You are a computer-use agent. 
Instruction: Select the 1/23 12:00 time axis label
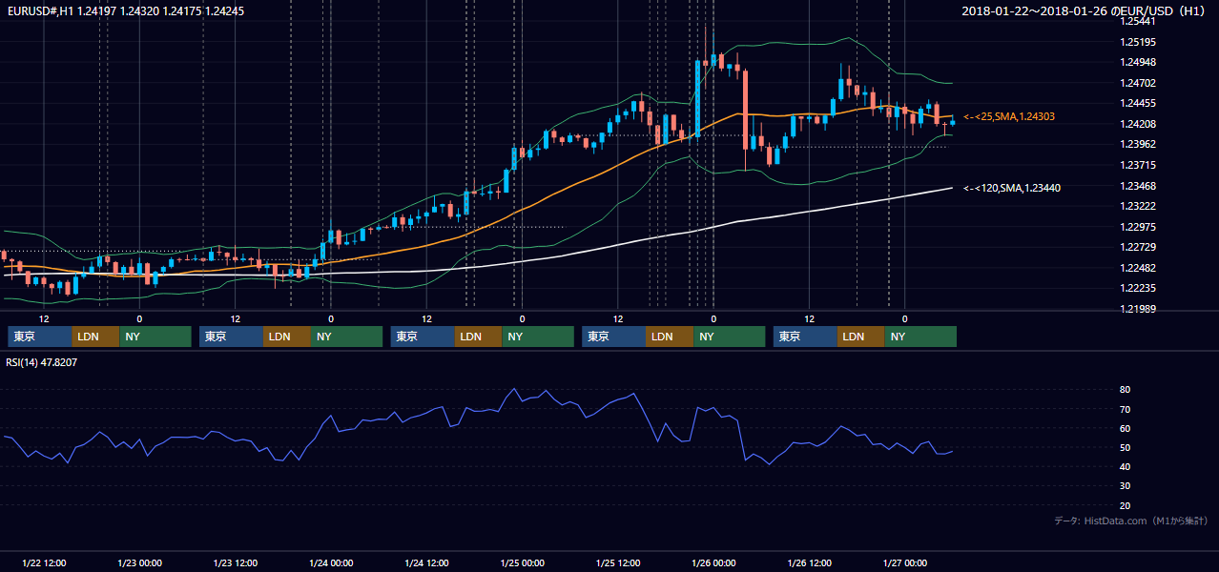(x=236, y=562)
